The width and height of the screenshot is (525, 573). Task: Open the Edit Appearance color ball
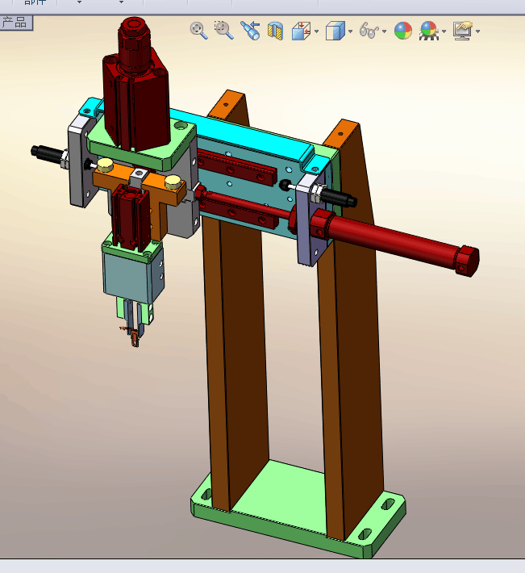point(403,31)
